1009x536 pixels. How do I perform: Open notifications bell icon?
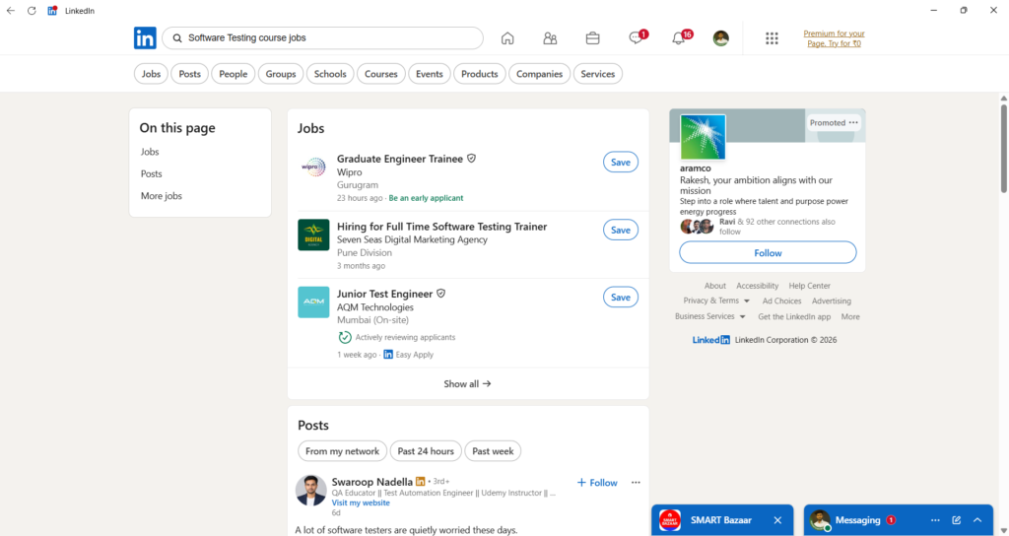(678, 38)
